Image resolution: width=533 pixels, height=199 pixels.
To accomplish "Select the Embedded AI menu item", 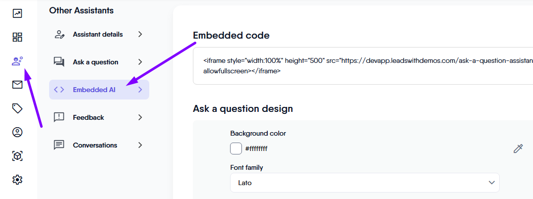I will tap(94, 90).
